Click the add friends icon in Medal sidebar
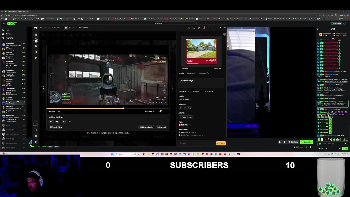Viewport: 350px width, 197px height. pyautogui.click(x=36, y=58)
